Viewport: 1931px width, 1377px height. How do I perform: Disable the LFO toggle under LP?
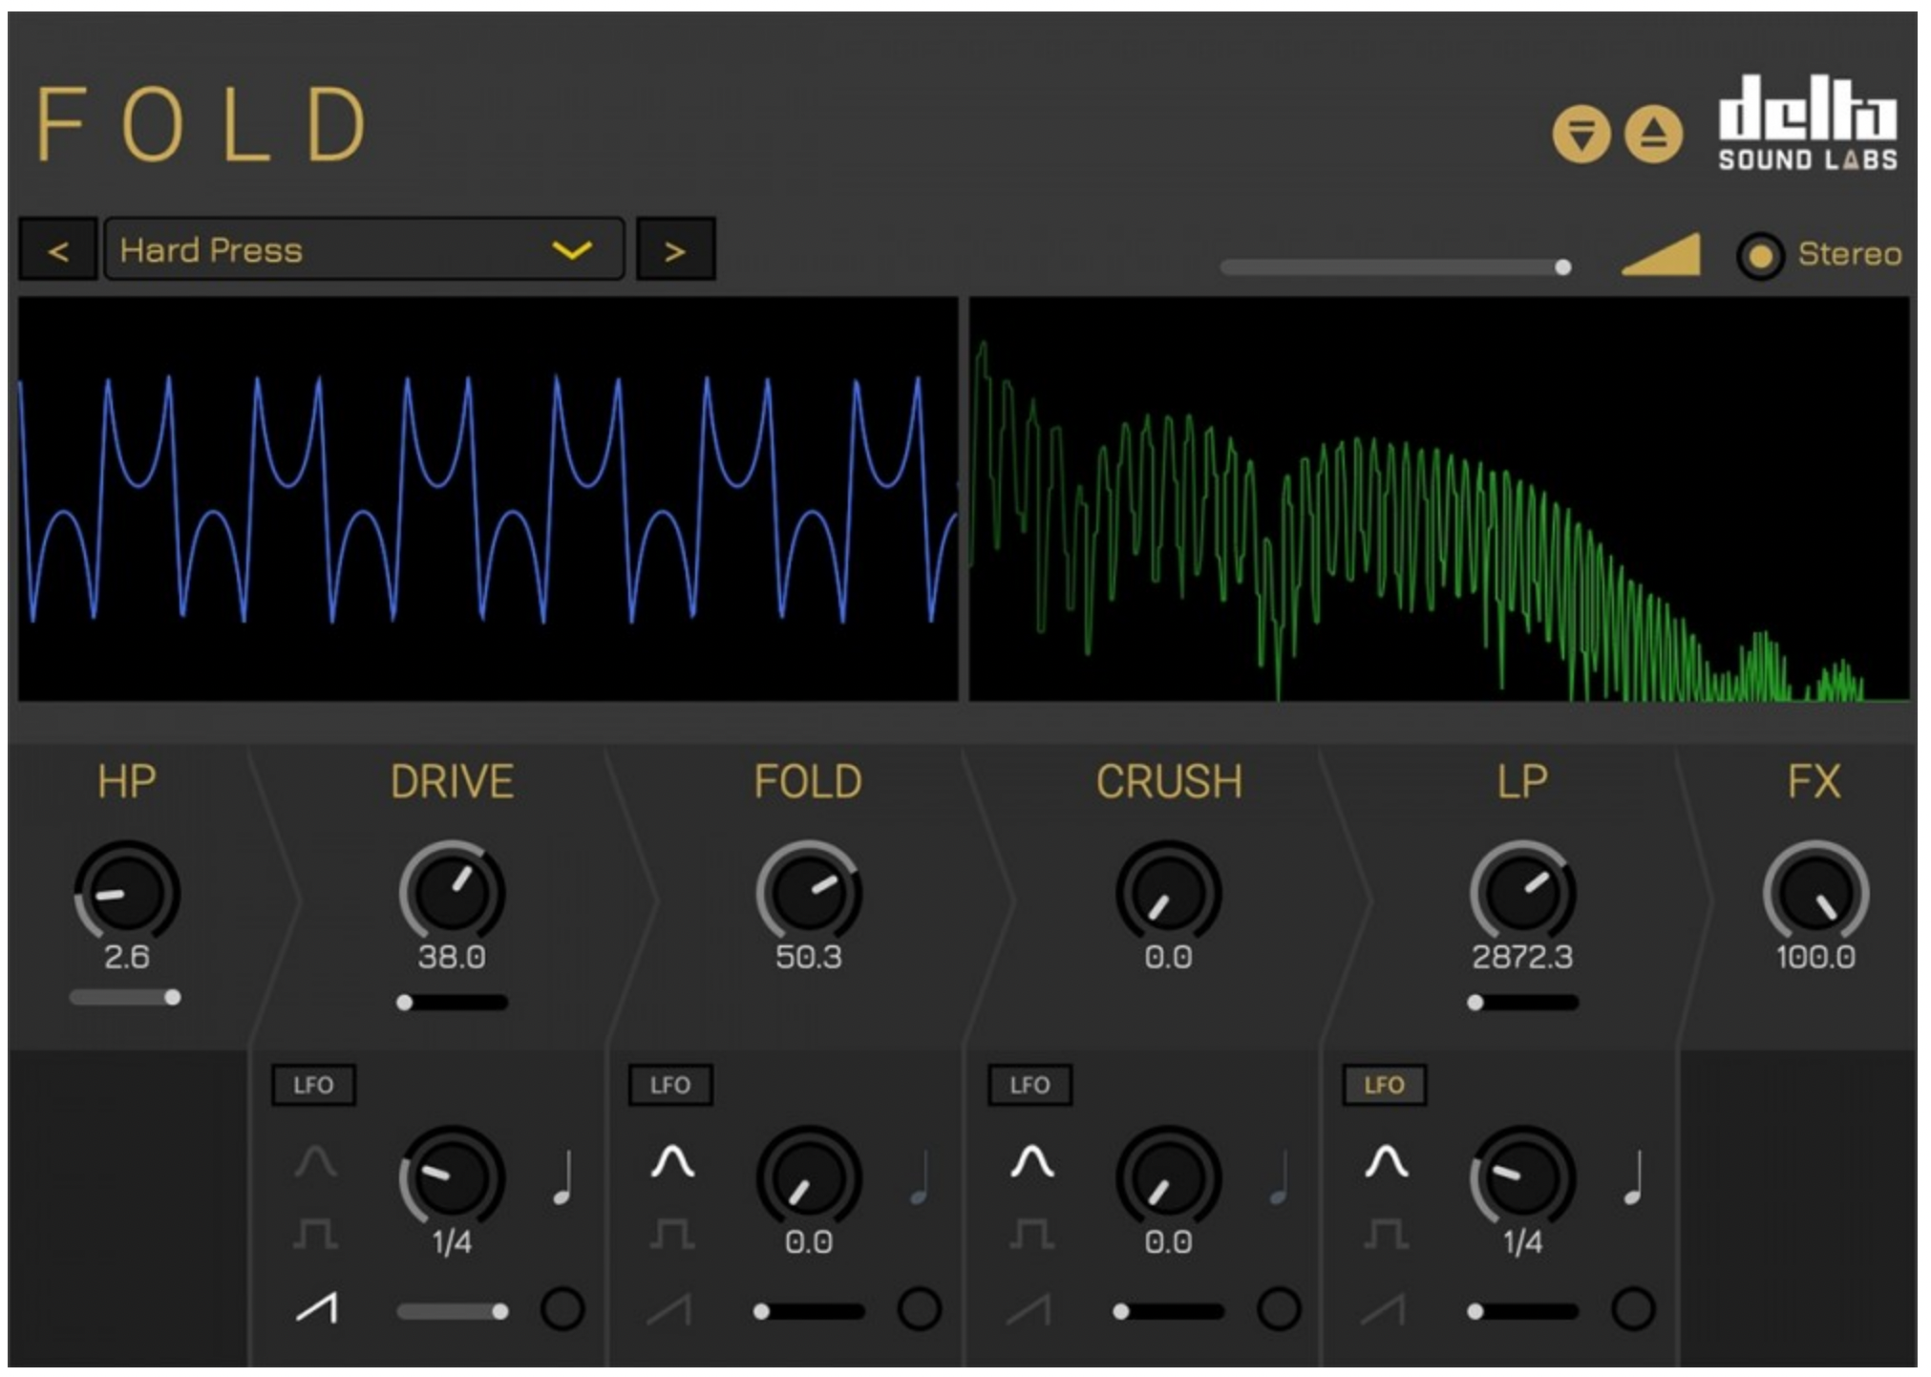coord(1384,1085)
